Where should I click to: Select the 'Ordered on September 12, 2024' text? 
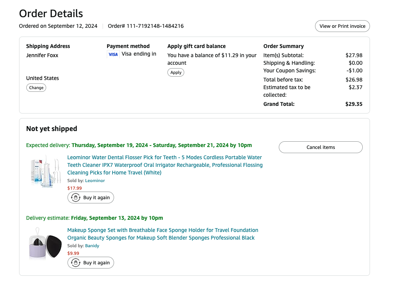58,26
